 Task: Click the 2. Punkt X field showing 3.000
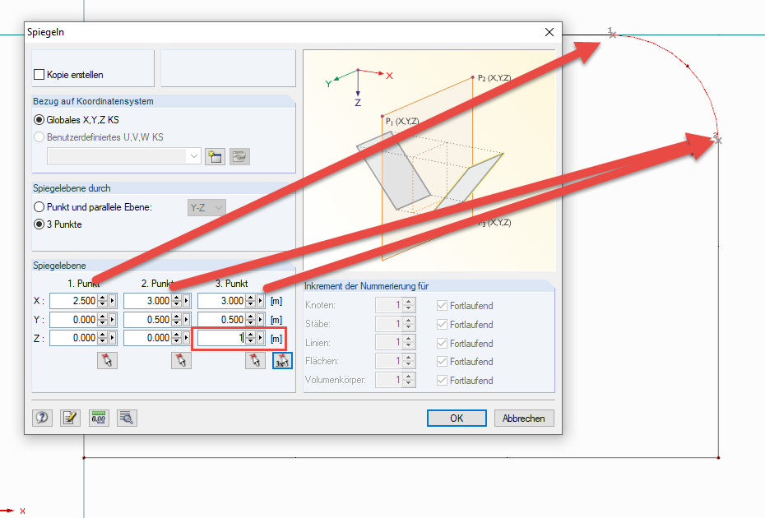pyautogui.click(x=148, y=301)
